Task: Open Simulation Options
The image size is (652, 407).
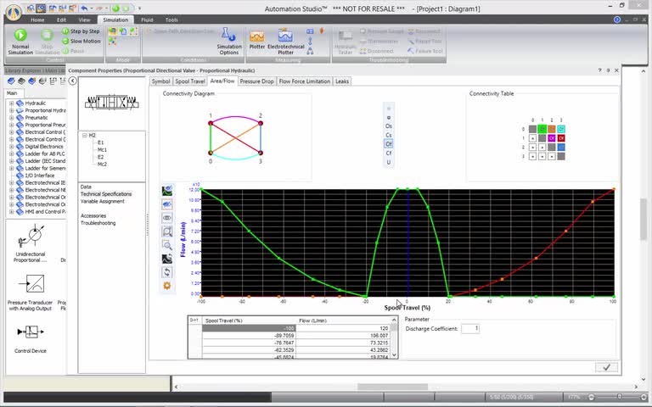Action: point(229,40)
